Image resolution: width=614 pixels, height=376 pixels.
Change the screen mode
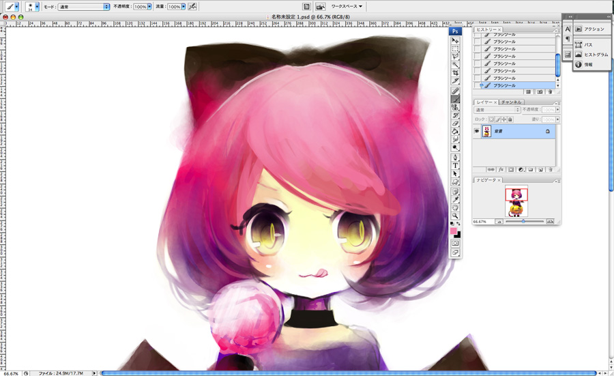[x=455, y=252]
